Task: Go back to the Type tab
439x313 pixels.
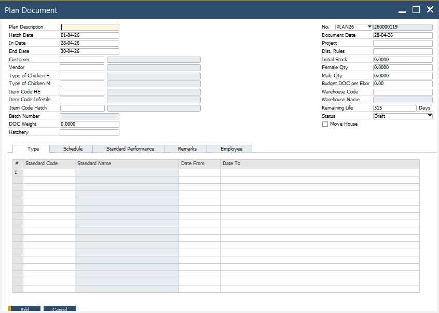Action: tap(33, 148)
